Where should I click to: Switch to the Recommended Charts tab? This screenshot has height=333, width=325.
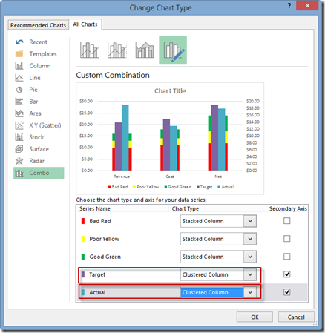click(38, 25)
